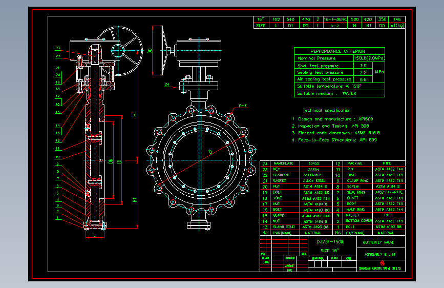Click the "304SS" material cell

click(314, 163)
